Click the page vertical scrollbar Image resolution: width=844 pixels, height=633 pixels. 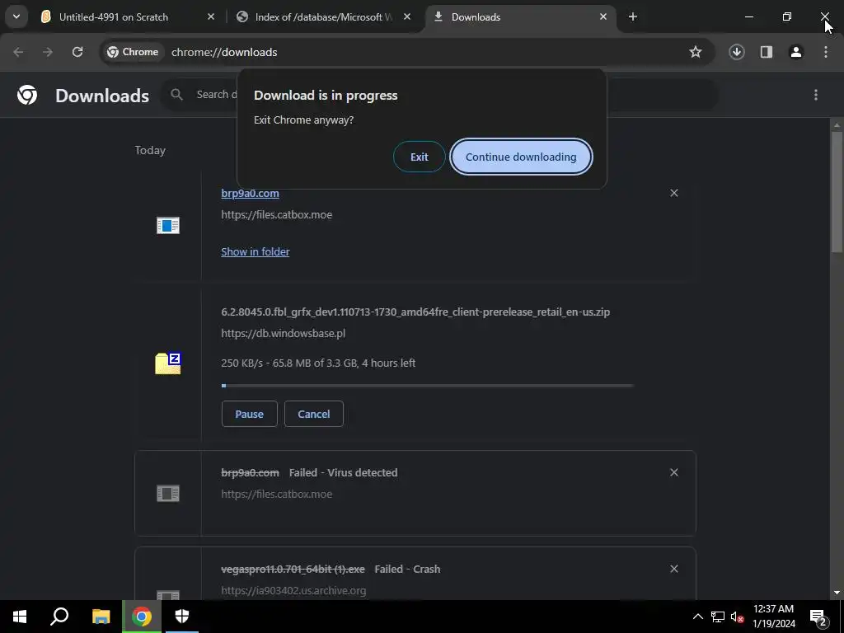[x=837, y=191]
